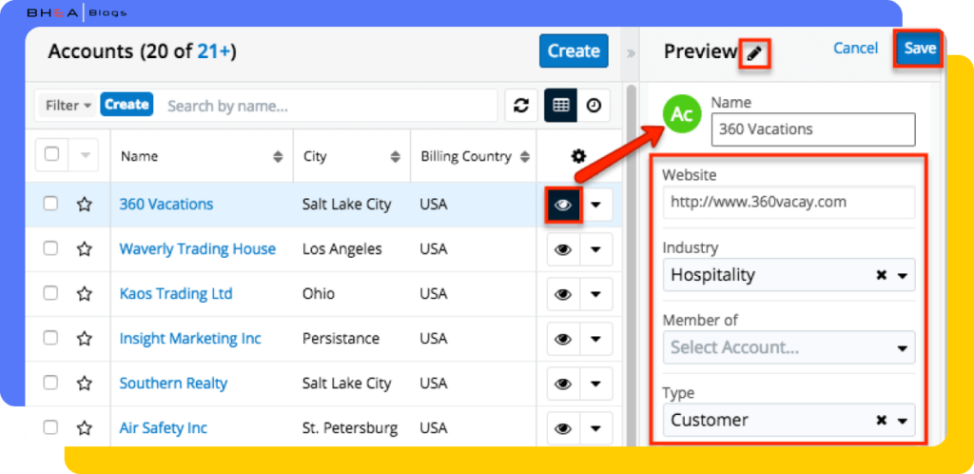The image size is (974, 474).
Task: Star the Insight Marketing Inc row
Action: [85, 339]
